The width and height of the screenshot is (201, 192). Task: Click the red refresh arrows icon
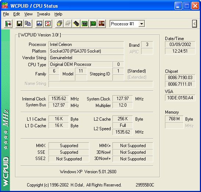(48, 24)
